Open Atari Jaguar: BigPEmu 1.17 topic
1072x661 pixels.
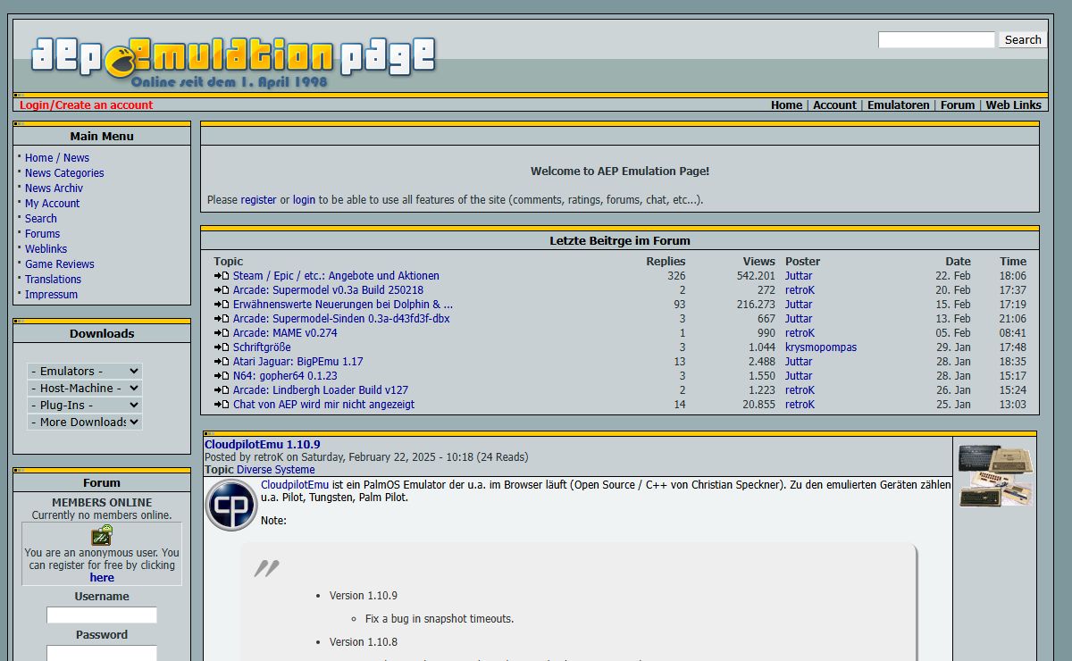298,362
